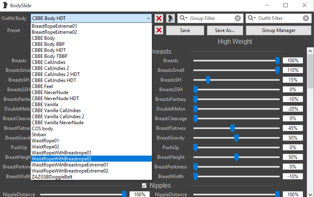Image resolution: width=314 pixels, height=197 pixels.
Task: Click high weight BreastsSH slider handle
Action: click(x=208, y=80)
